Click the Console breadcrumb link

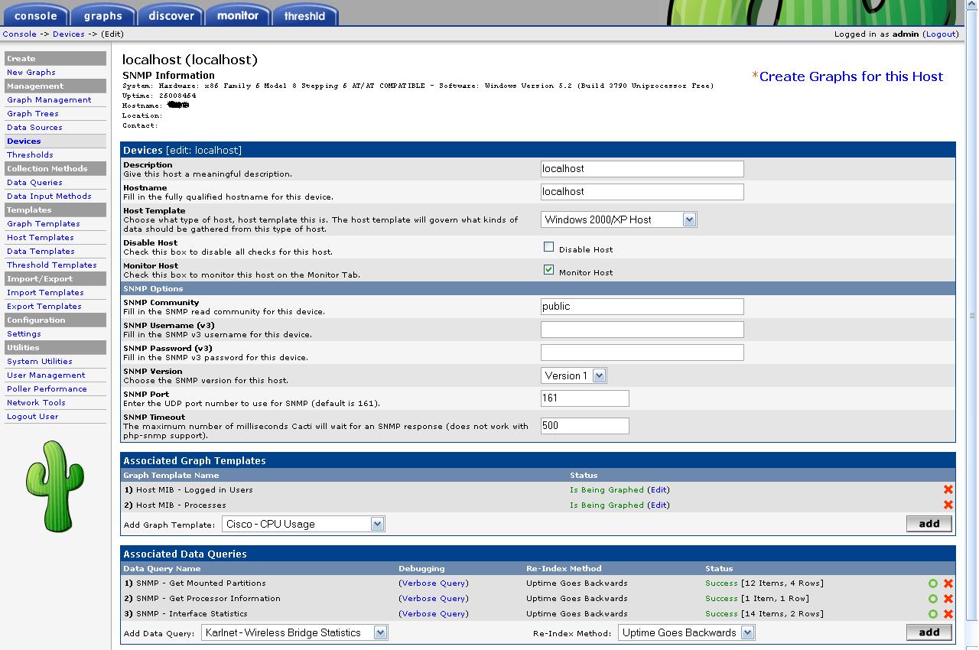click(x=20, y=34)
